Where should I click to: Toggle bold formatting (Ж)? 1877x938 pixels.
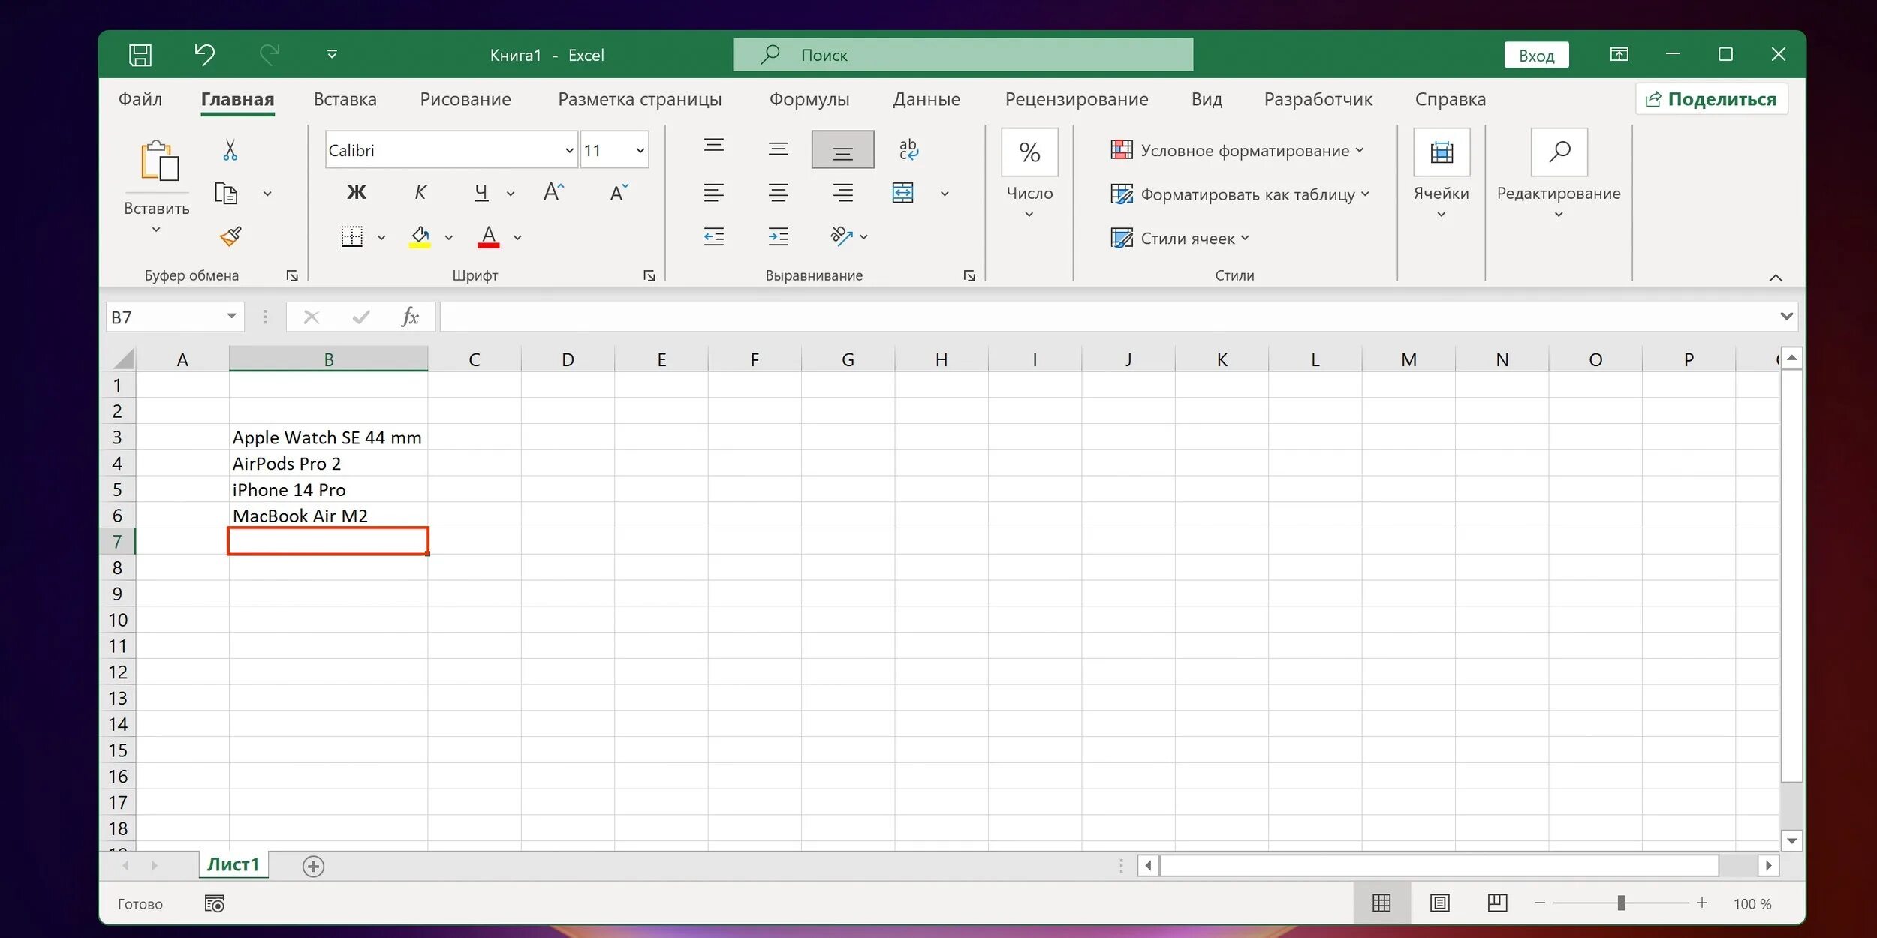pyautogui.click(x=357, y=193)
